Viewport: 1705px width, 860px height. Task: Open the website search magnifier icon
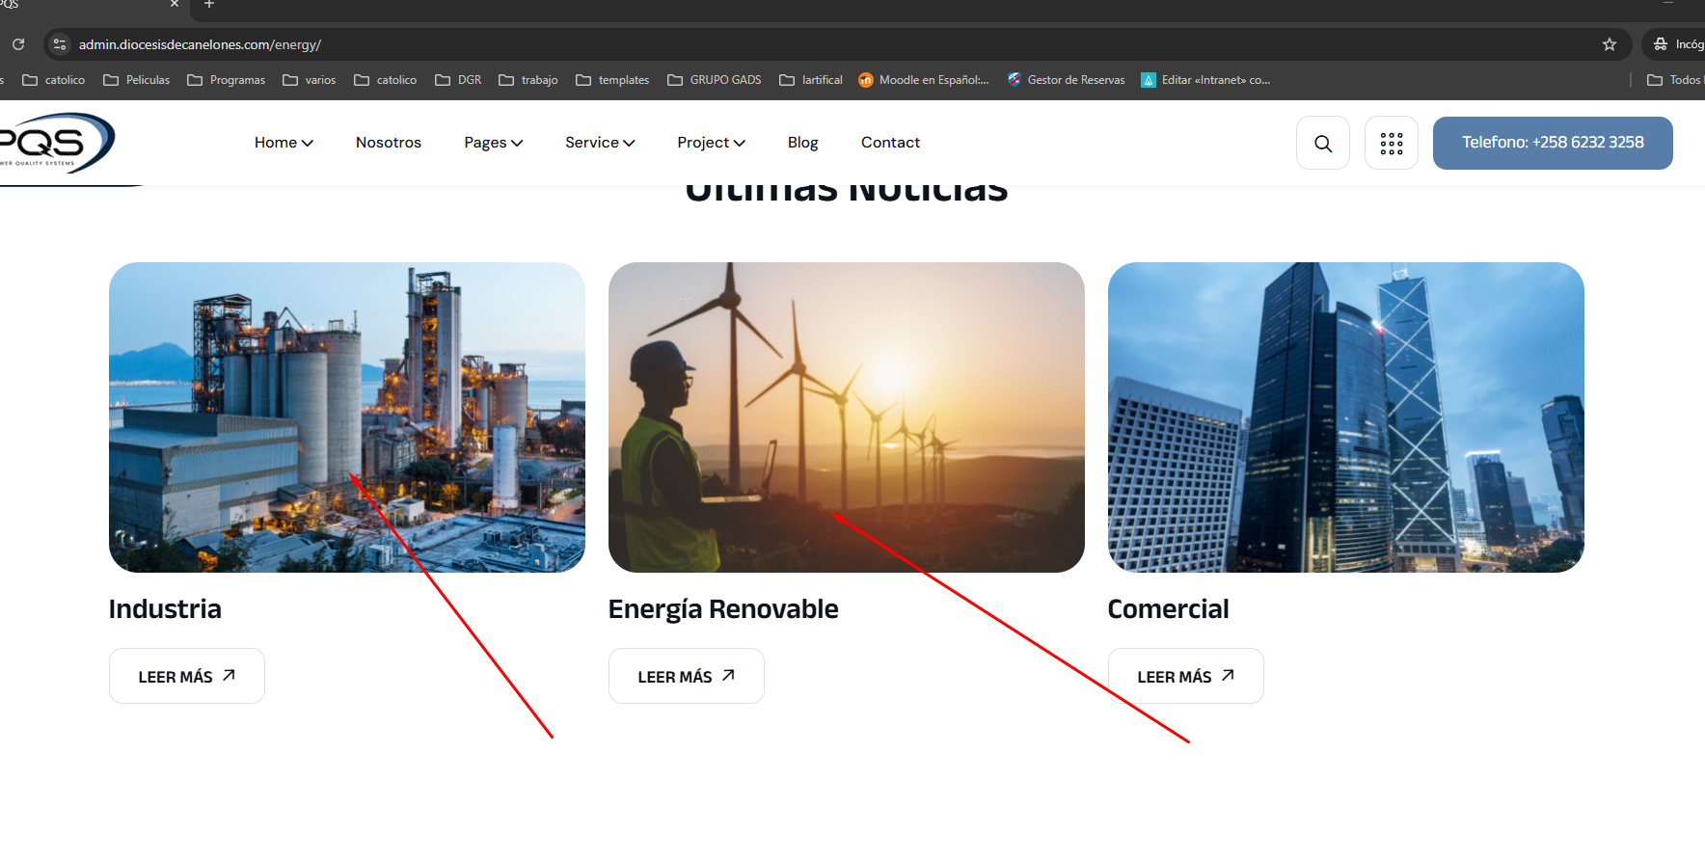[x=1323, y=143]
